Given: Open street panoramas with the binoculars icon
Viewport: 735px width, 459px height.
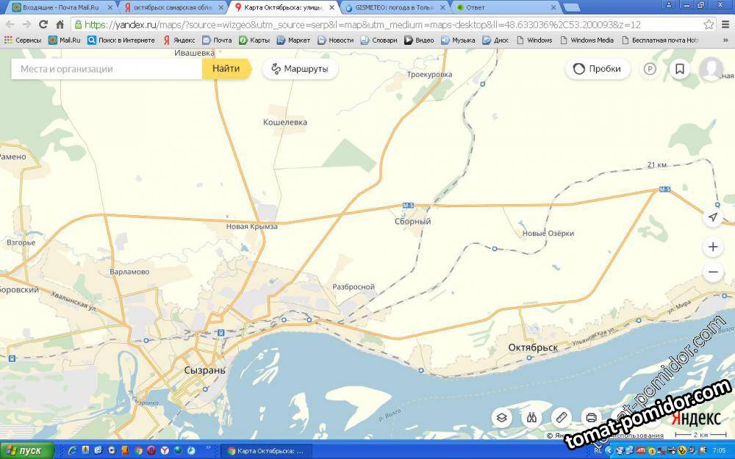Looking at the screenshot, I should click(x=531, y=417).
